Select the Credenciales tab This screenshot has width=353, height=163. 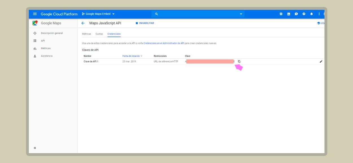(x=114, y=34)
